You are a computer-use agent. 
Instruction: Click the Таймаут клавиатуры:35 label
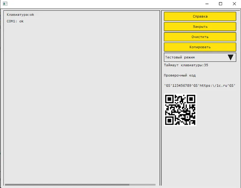(186, 65)
